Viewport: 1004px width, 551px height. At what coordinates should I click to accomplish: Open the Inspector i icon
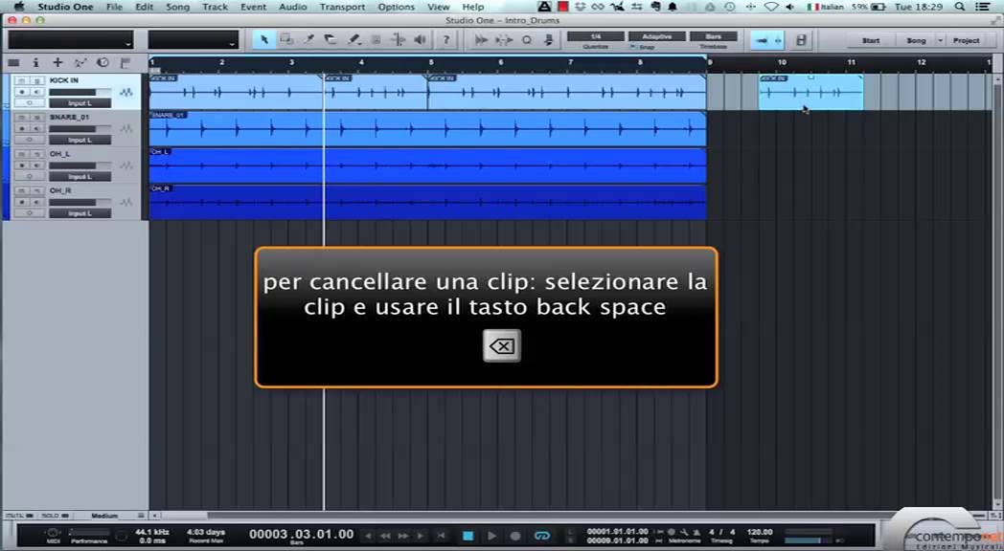click(35, 62)
